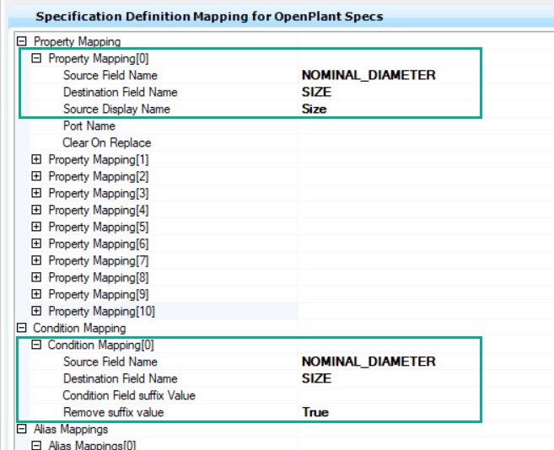
Task: Edit NOMINAL_DIAMETER value in Condition Mapping[0]
Action: 368,362
